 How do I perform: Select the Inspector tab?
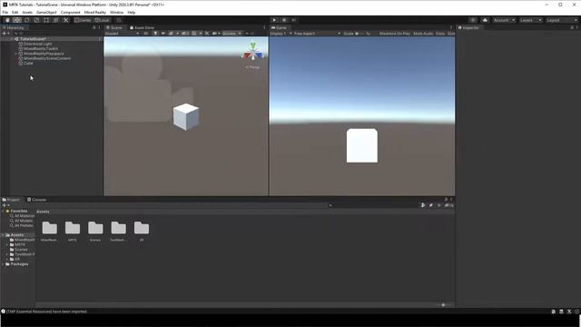tap(468, 28)
